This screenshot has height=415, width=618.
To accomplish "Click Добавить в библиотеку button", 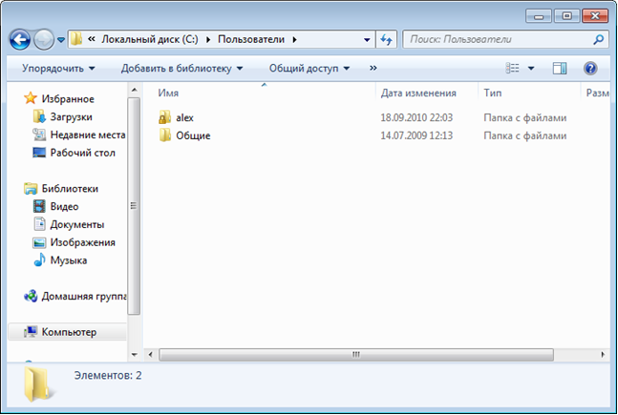I will [181, 69].
